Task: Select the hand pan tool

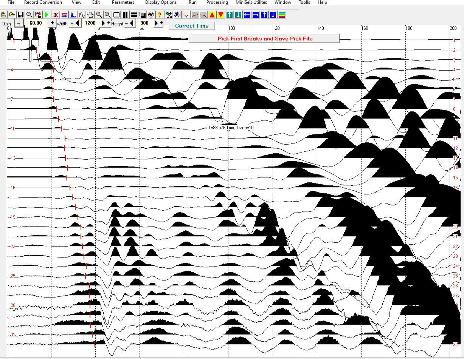Action: click(x=90, y=15)
